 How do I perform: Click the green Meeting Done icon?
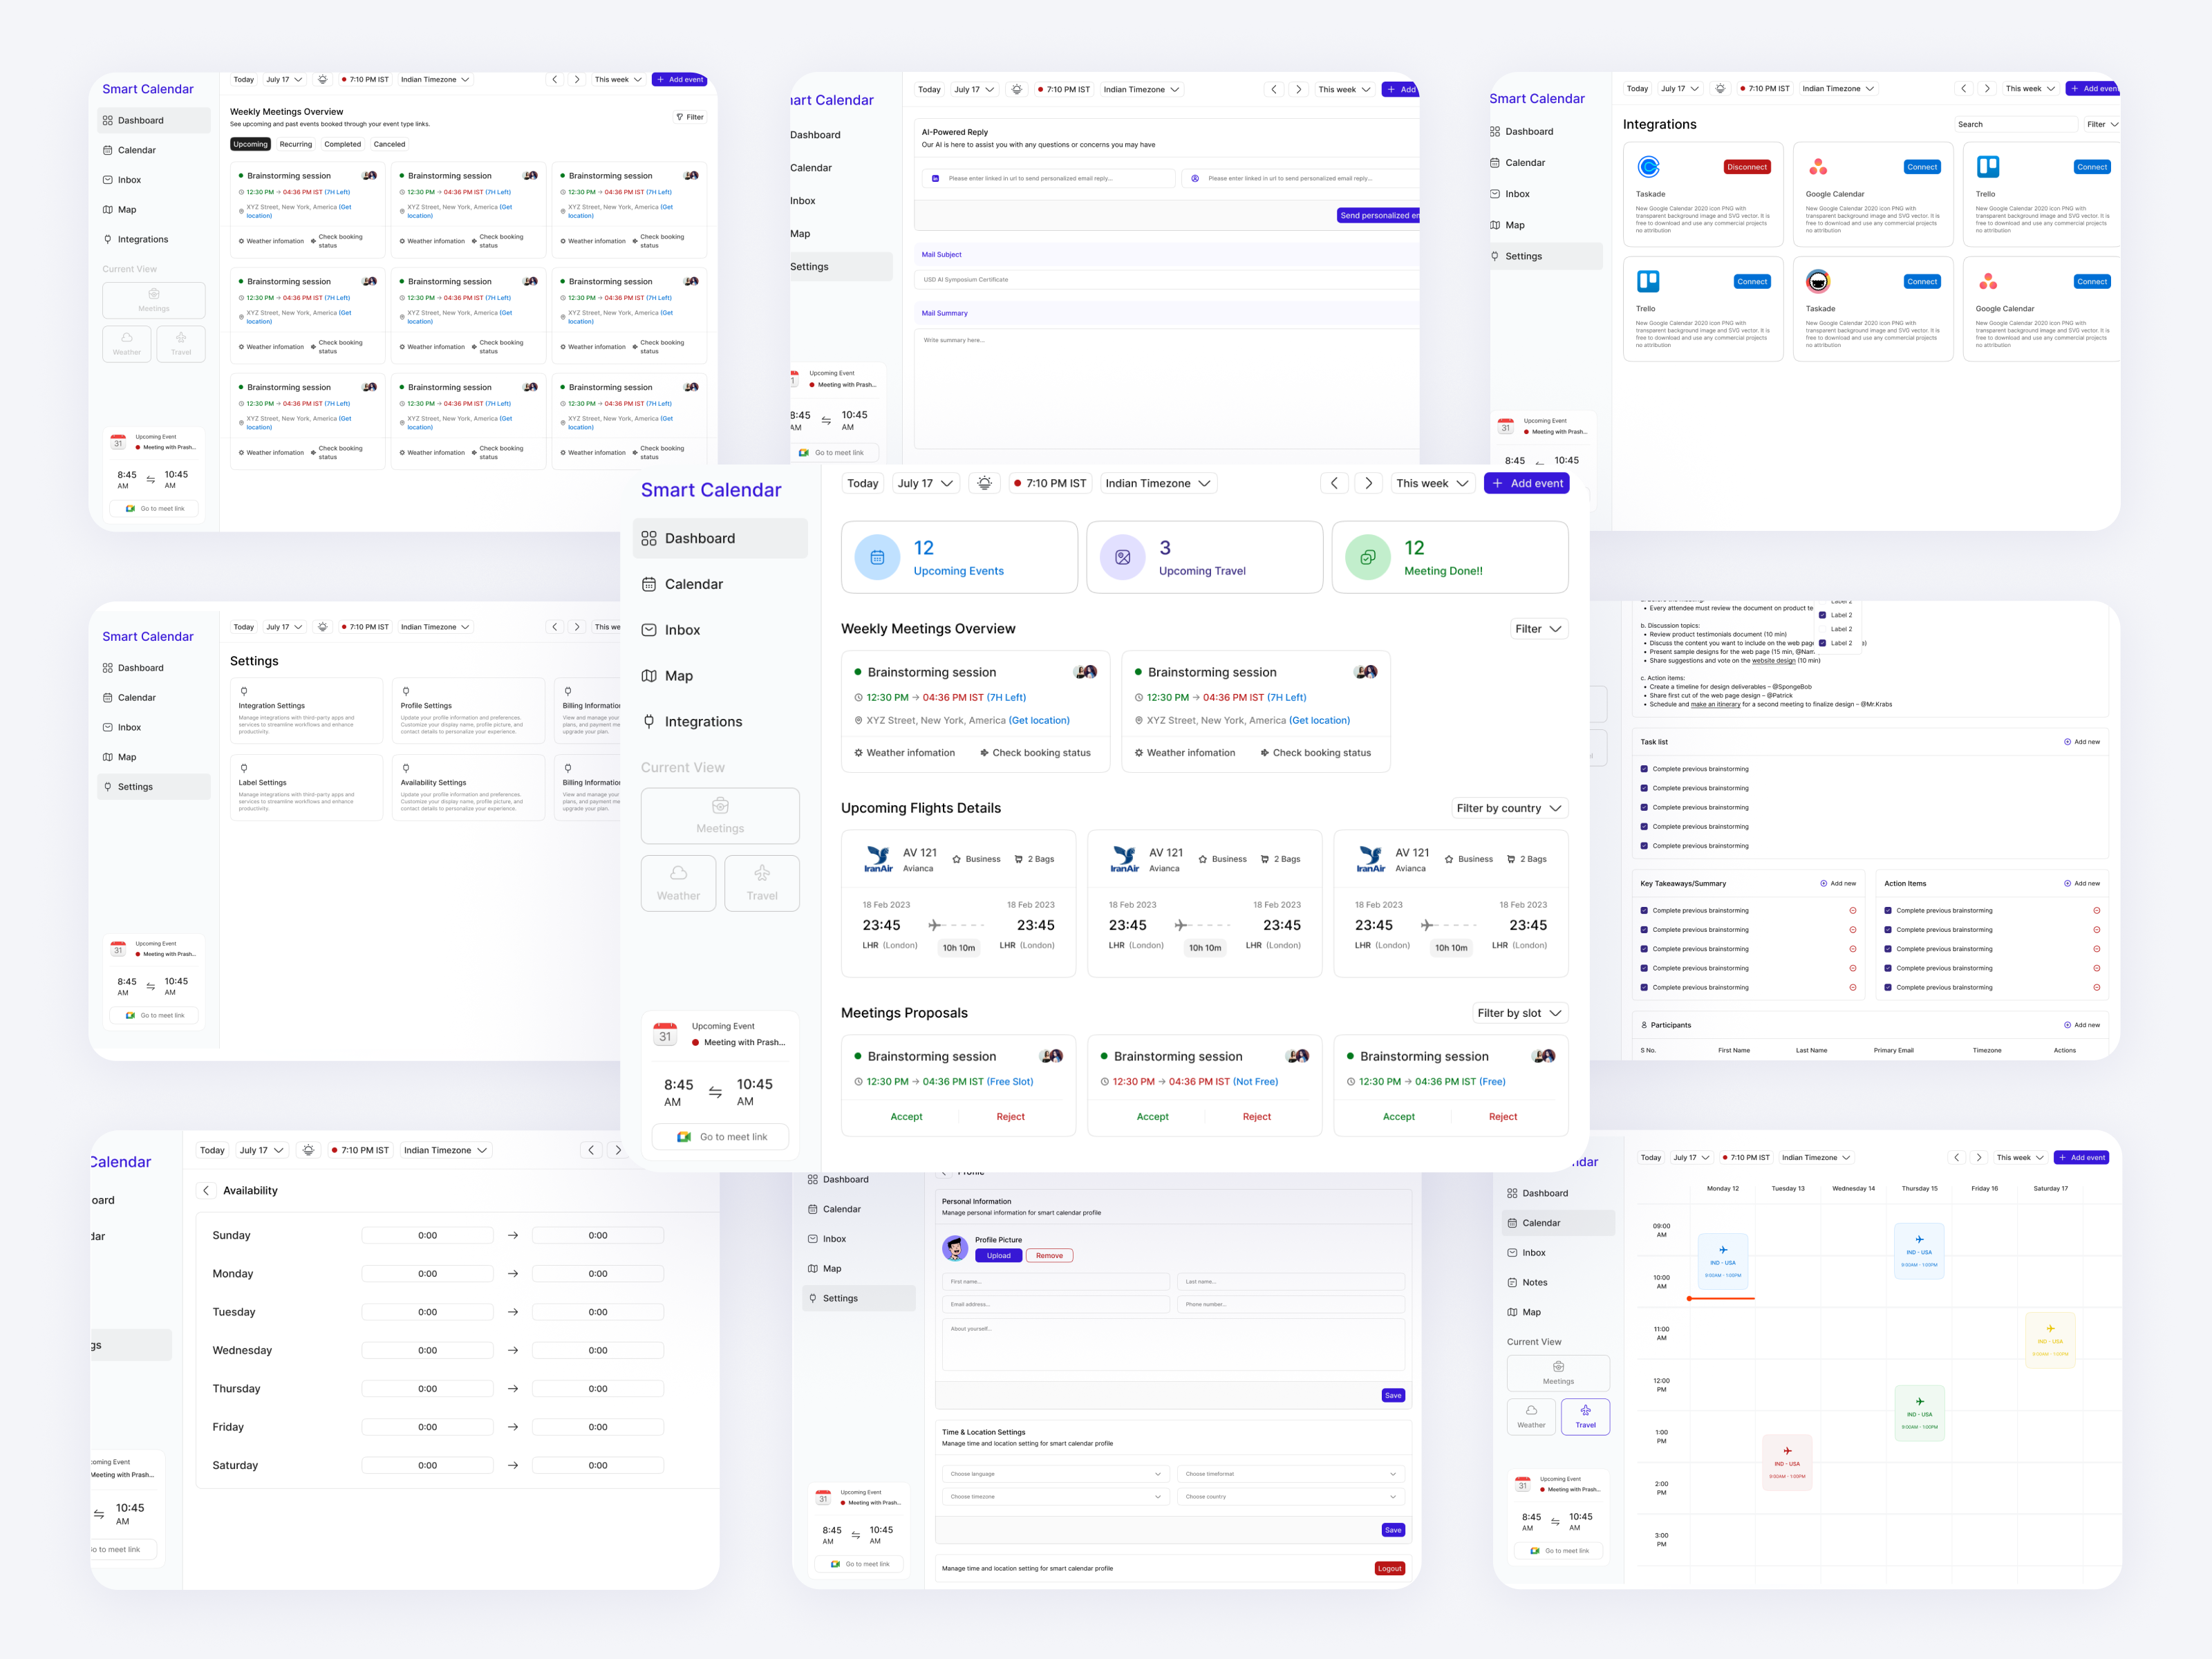(x=1367, y=557)
